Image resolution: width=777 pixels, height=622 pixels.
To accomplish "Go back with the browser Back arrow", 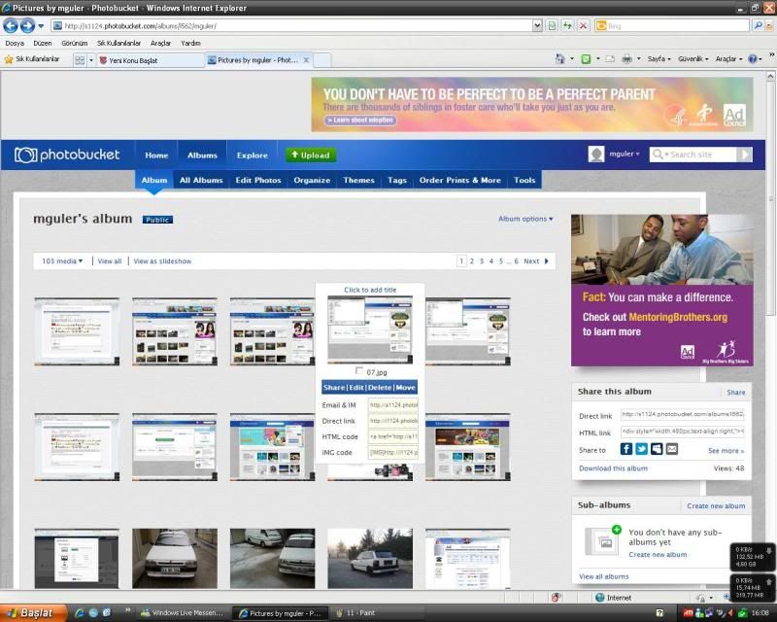I will 11,25.
